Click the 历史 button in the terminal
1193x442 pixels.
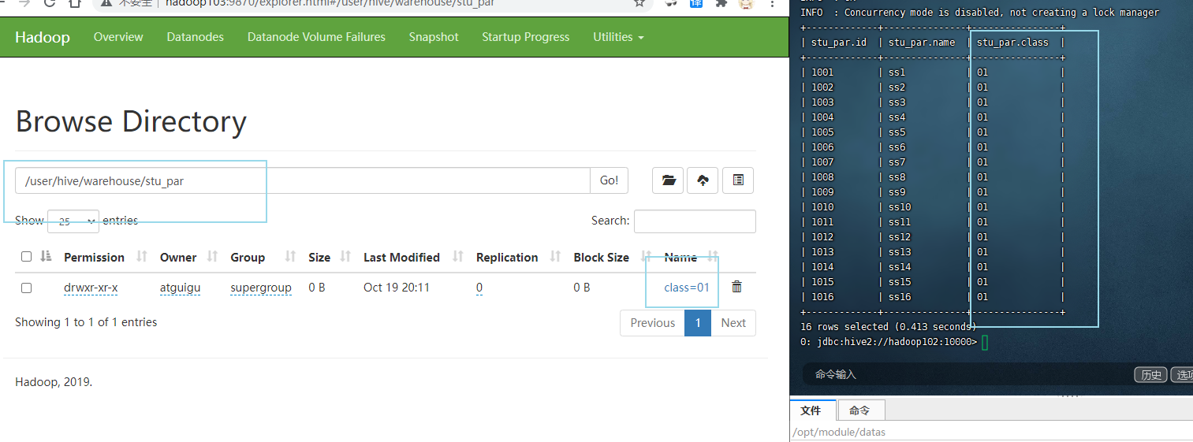1150,374
